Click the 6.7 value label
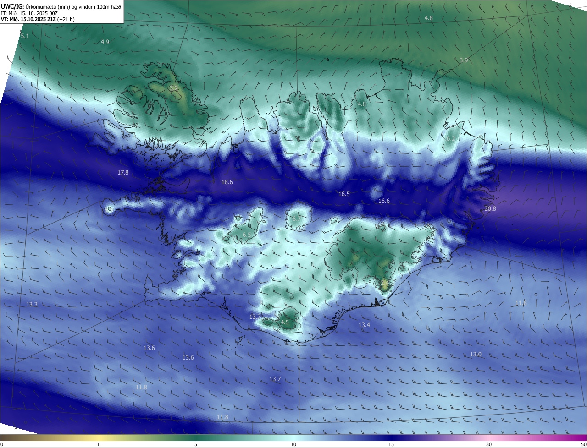Viewport: 587px width, 448px height. tap(297, 219)
